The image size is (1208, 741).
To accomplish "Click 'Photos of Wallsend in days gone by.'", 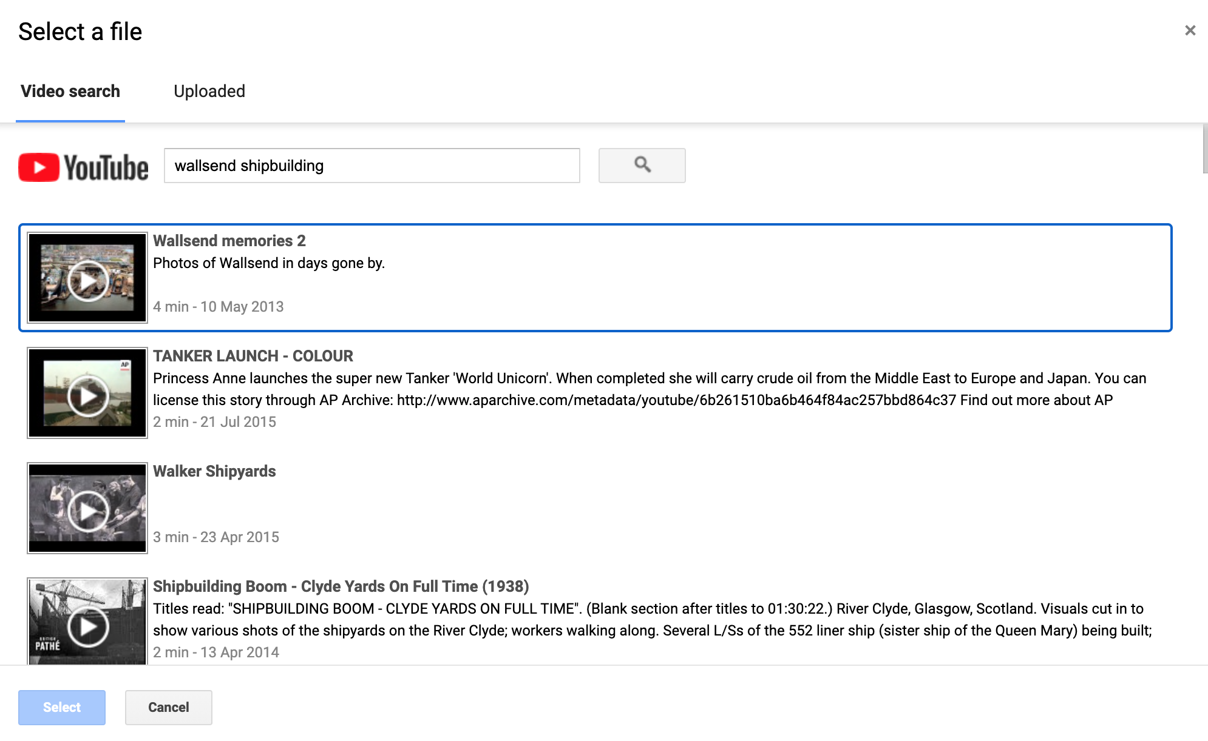I will coord(269,263).
